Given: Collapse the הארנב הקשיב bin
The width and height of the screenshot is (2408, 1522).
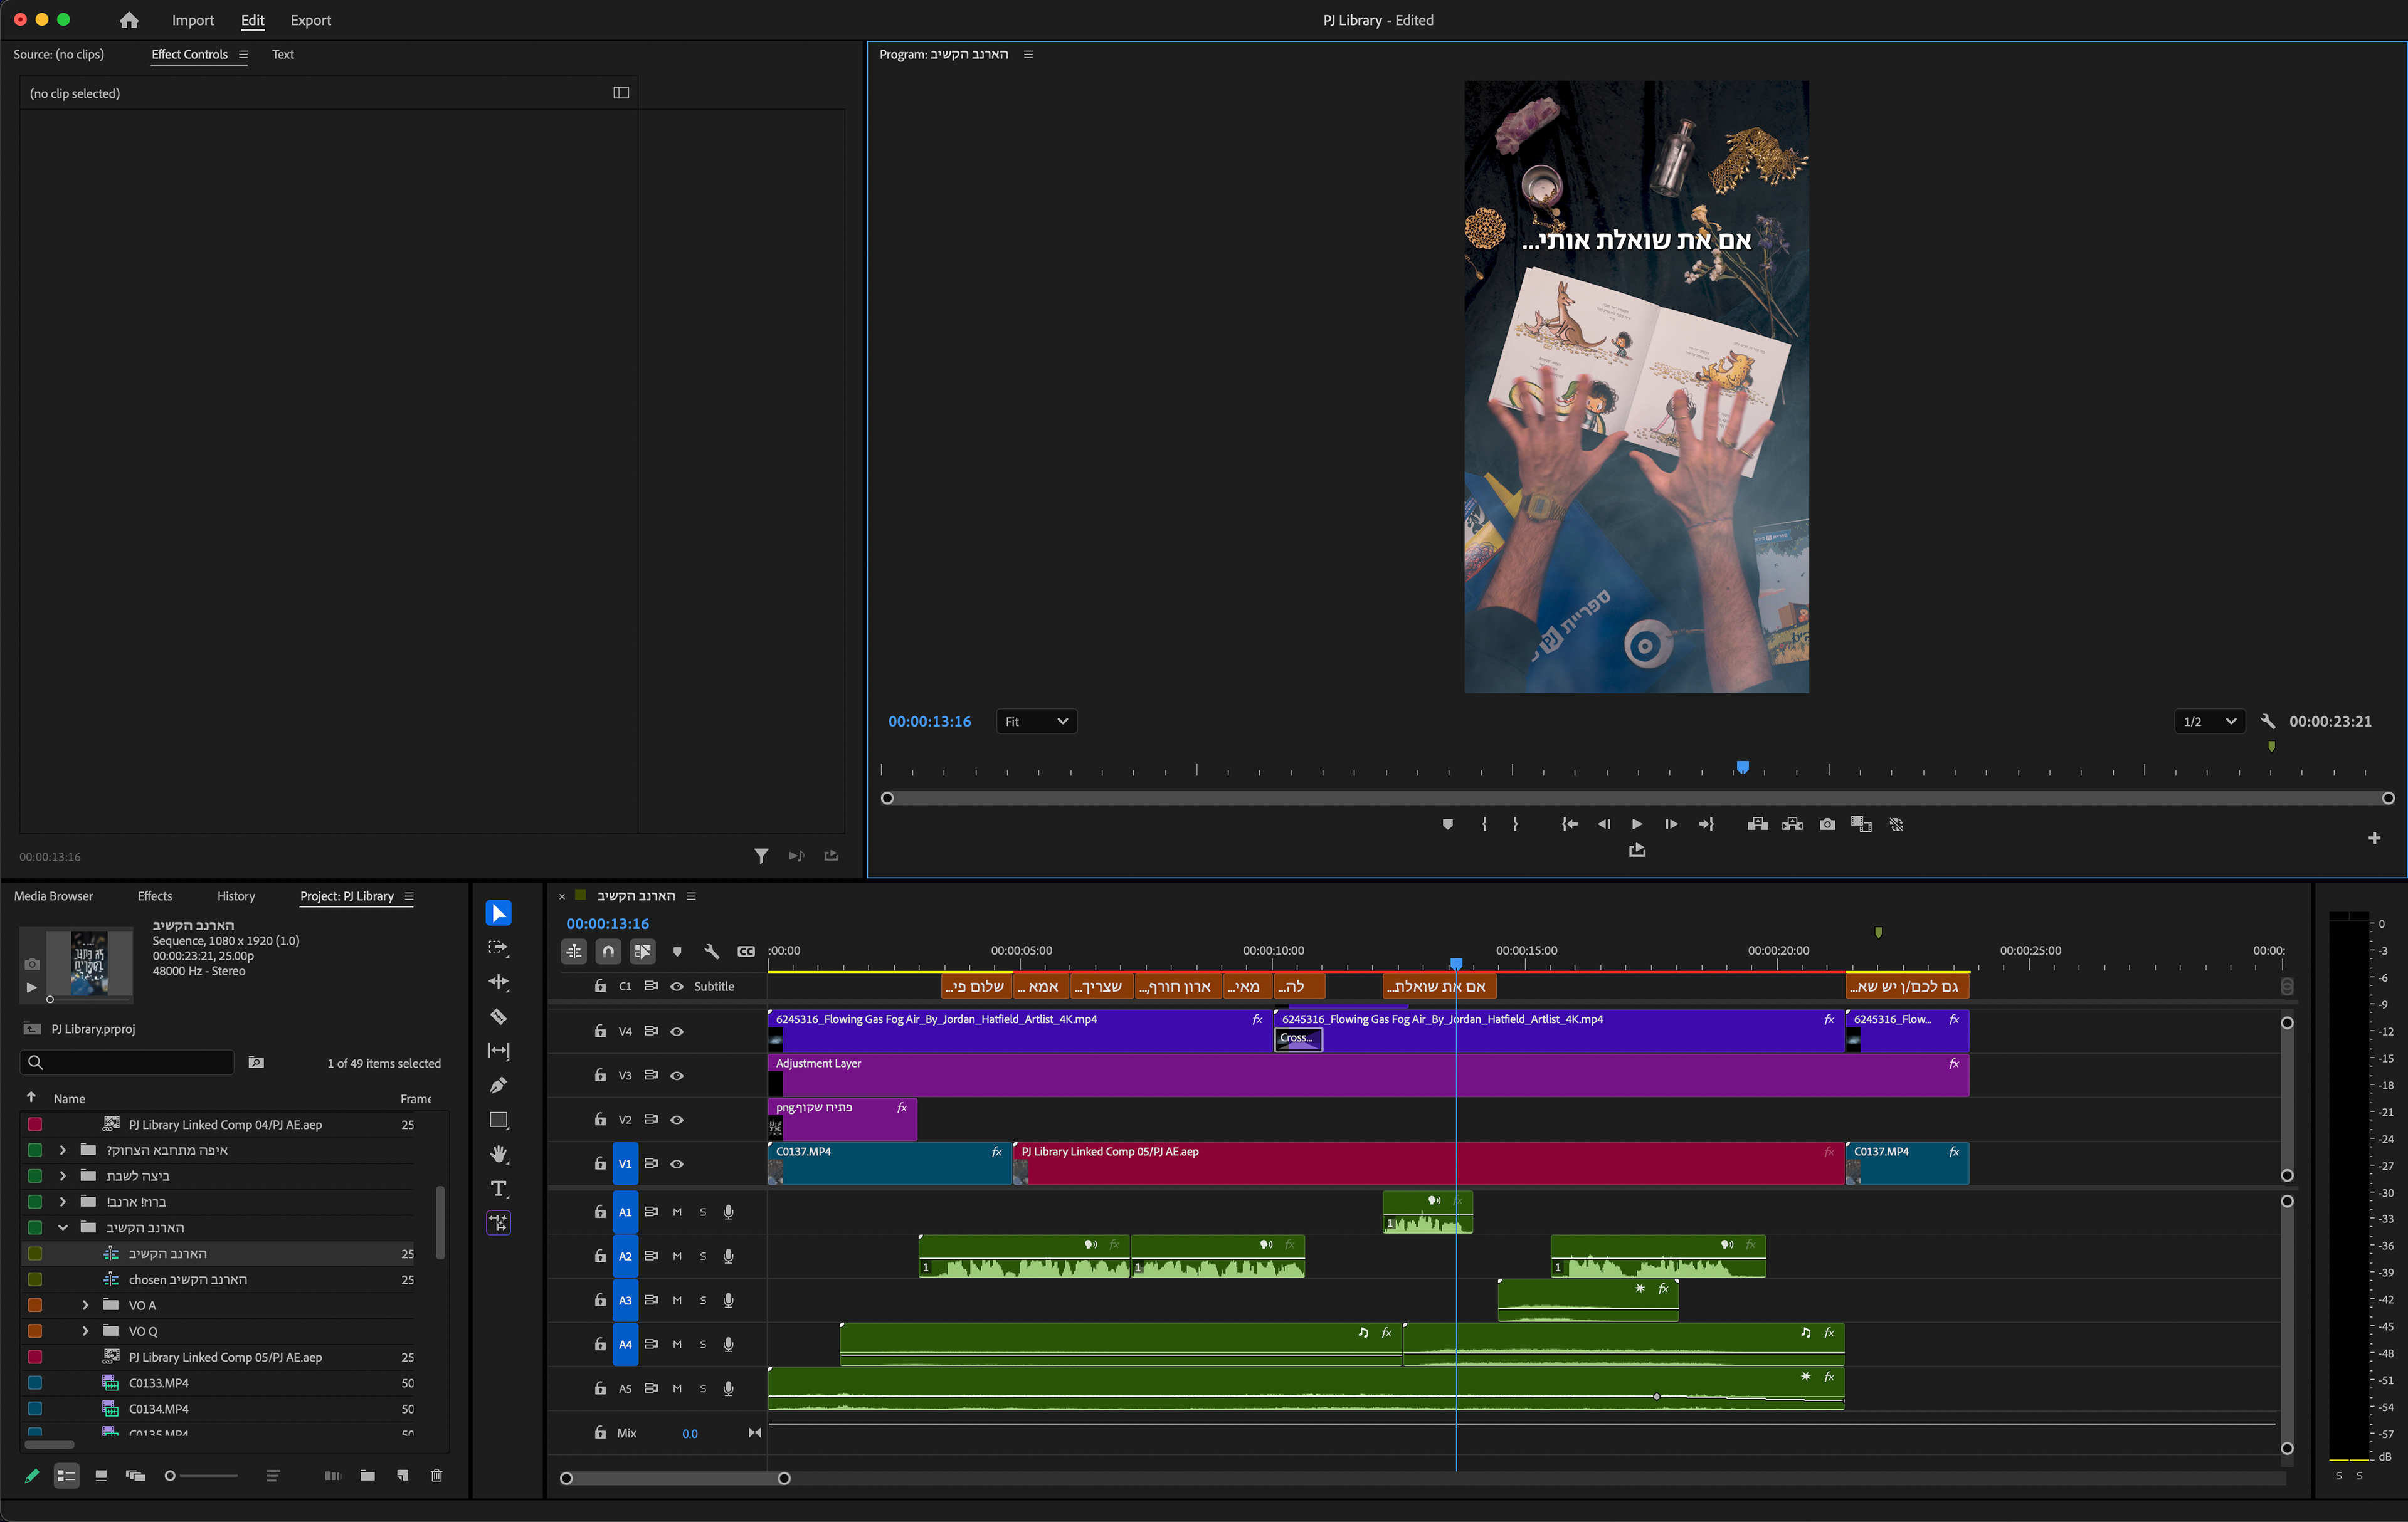Looking at the screenshot, I should [x=62, y=1227].
